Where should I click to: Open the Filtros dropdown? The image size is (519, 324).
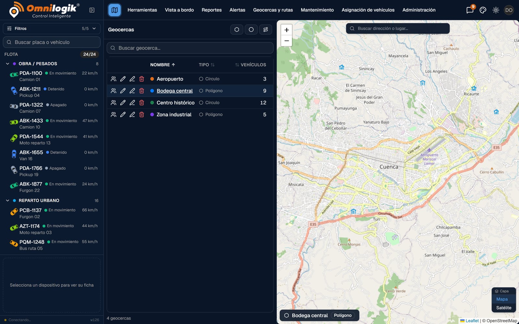pos(52,29)
